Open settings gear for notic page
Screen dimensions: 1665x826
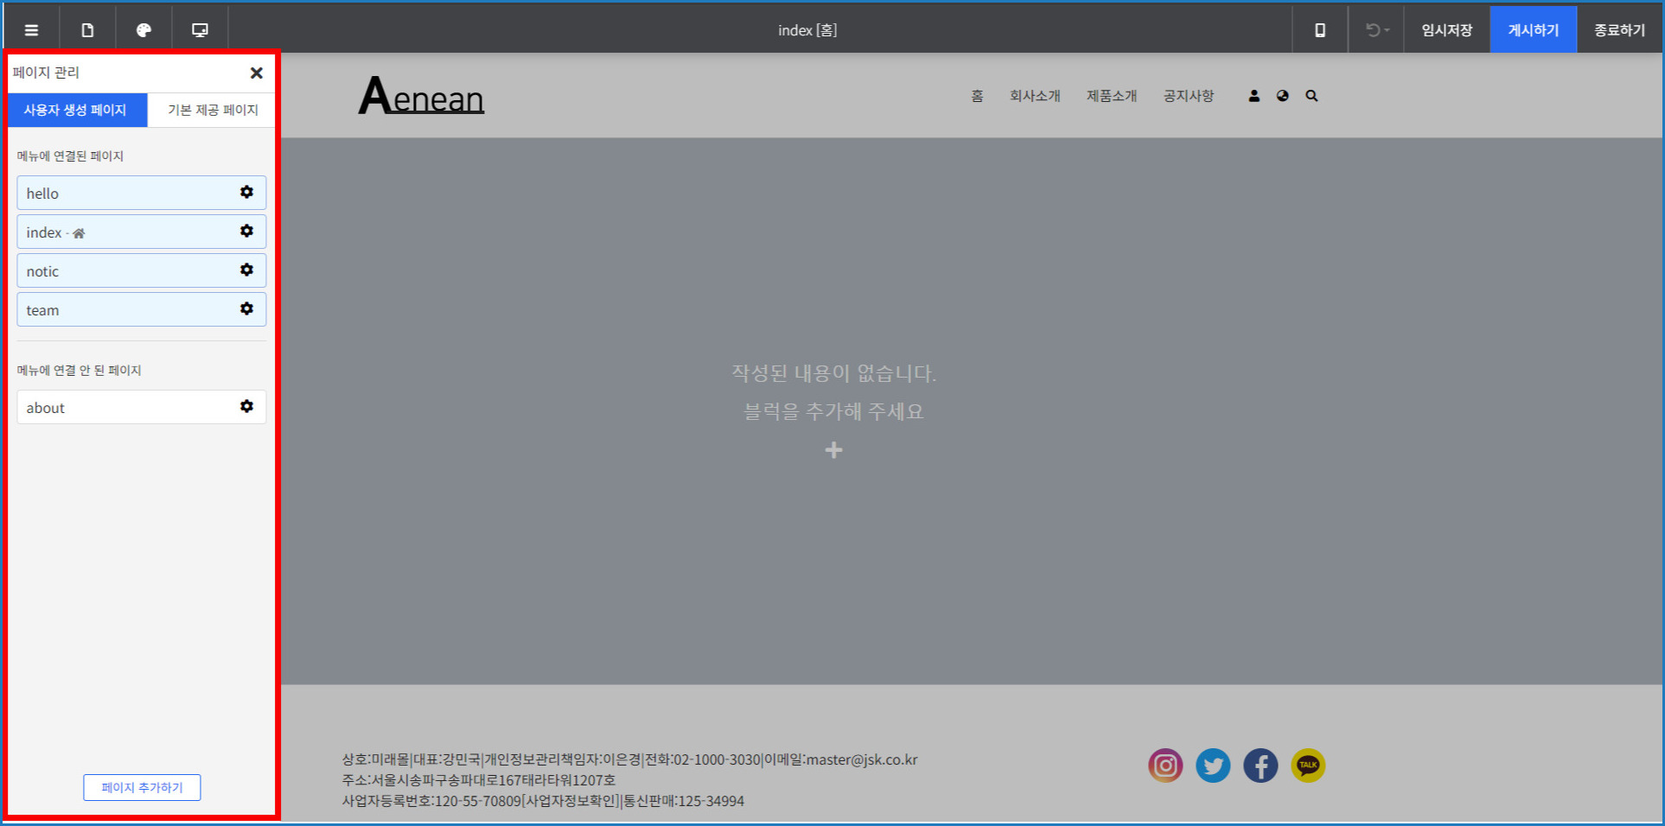click(x=246, y=270)
